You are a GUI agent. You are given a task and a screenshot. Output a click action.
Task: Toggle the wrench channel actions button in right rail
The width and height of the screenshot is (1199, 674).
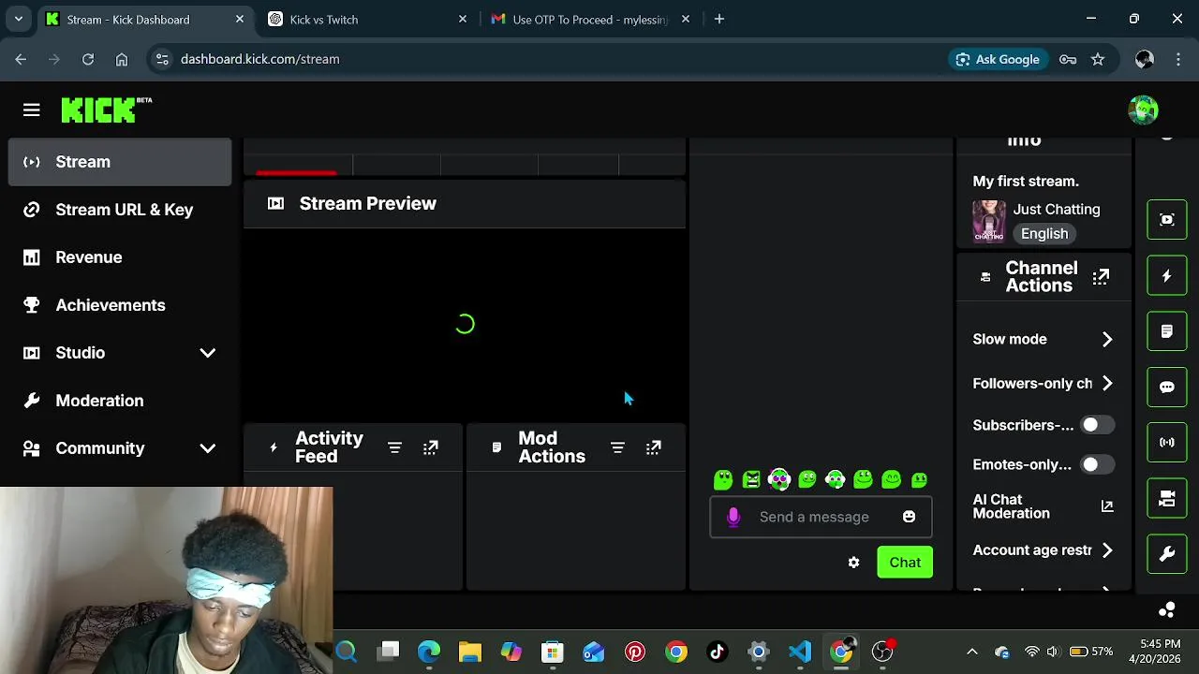click(1167, 554)
